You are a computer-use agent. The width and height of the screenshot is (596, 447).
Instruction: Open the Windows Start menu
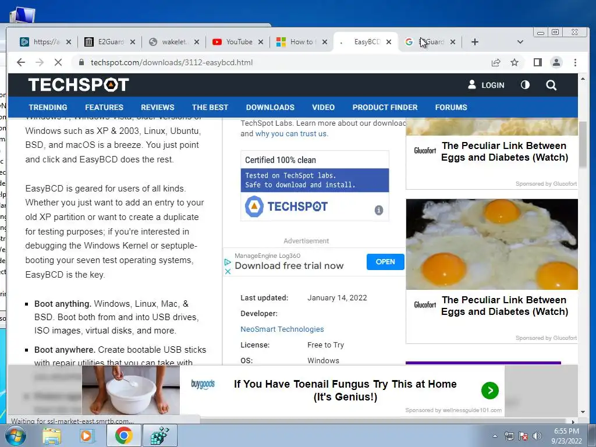[x=15, y=435]
